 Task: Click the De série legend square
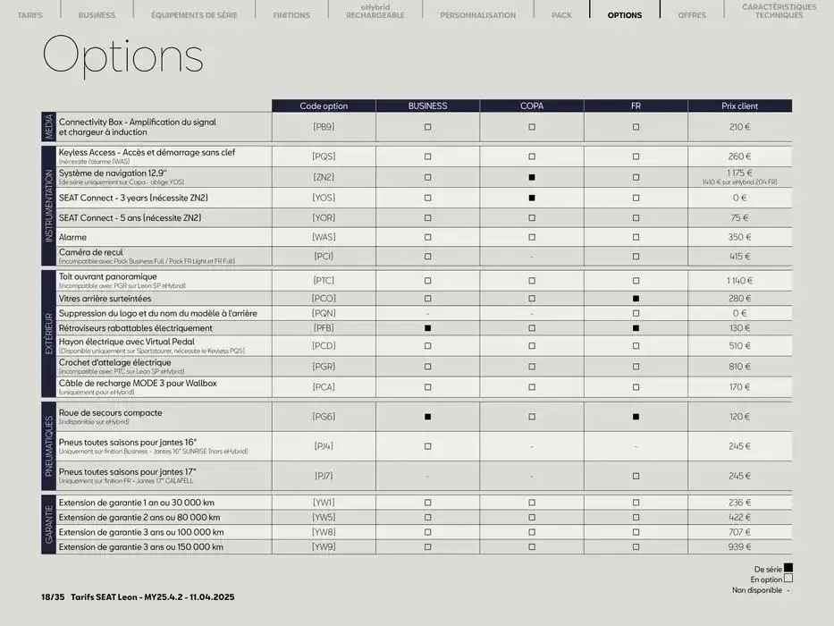(x=787, y=568)
